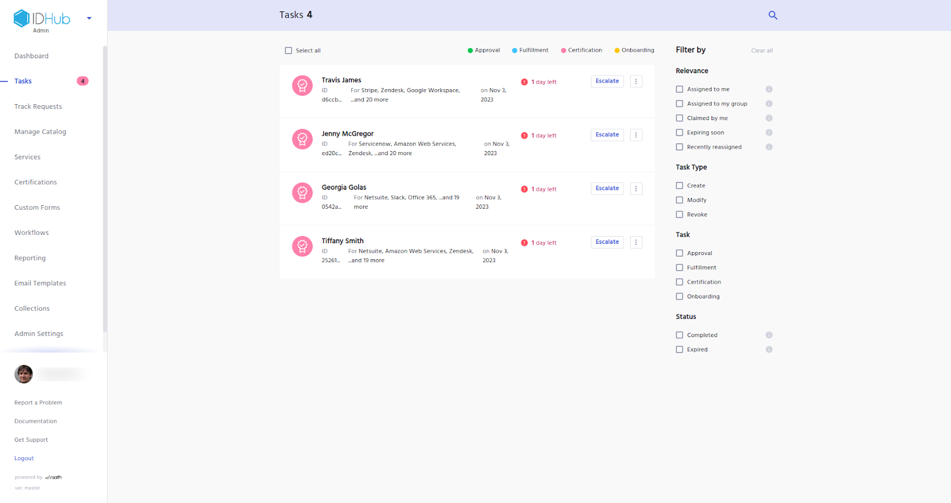The image size is (951, 503).
Task: Click the user profile avatar photo
Action: tap(24, 374)
